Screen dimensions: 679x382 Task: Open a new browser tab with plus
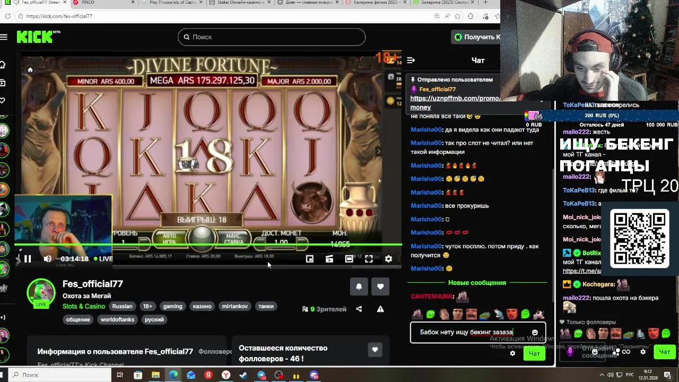tap(485, 3)
